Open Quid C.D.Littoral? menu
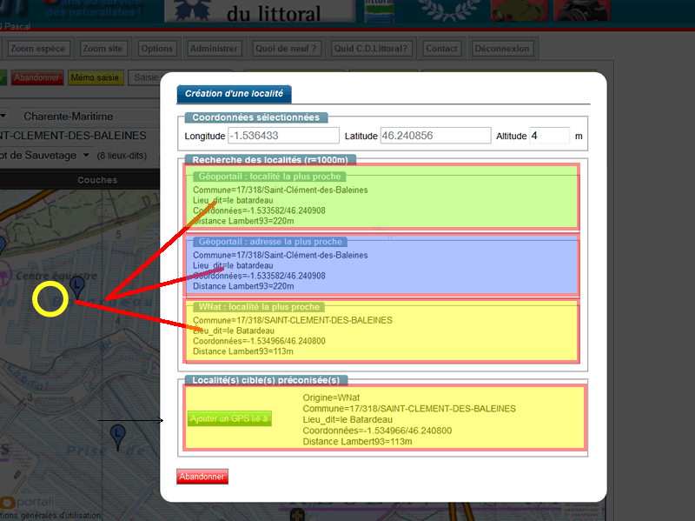The image size is (695, 521). pyautogui.click(x=371, y=49)
